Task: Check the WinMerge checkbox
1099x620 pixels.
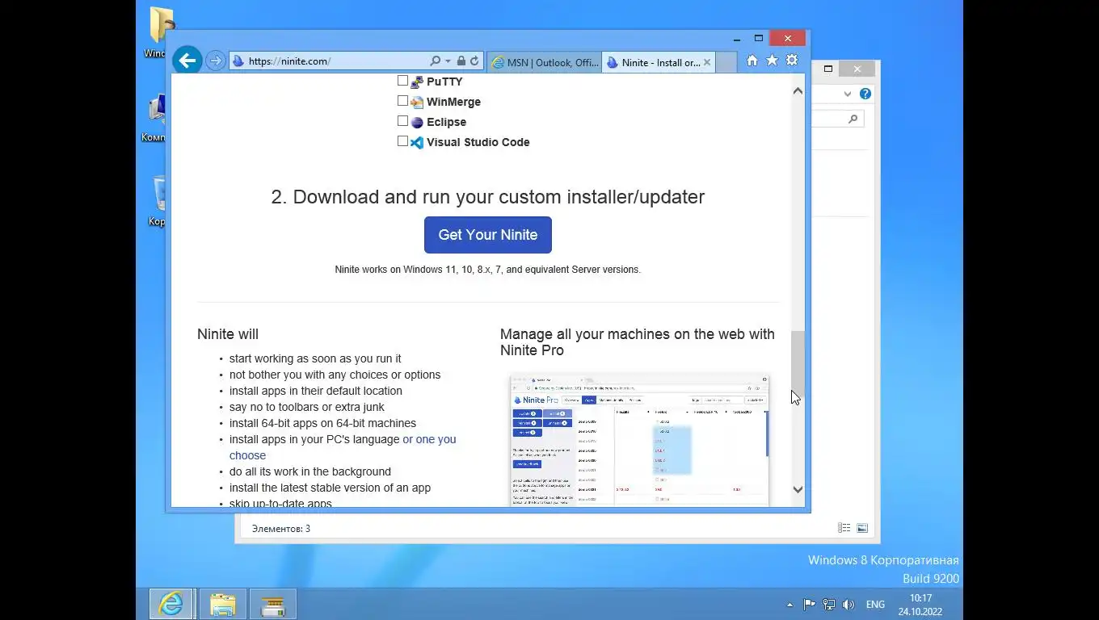Action: [x=402, y=101]
